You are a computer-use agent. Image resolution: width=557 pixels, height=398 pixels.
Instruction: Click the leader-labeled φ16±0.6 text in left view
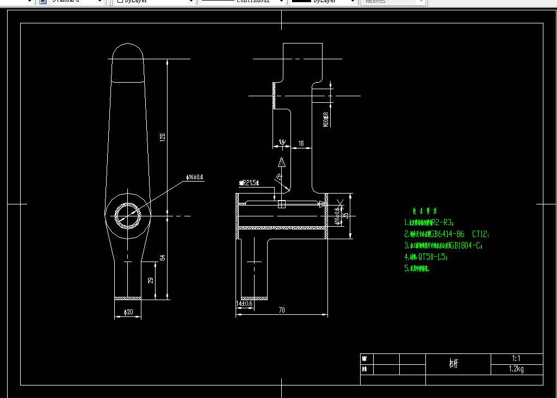[195, 177]
